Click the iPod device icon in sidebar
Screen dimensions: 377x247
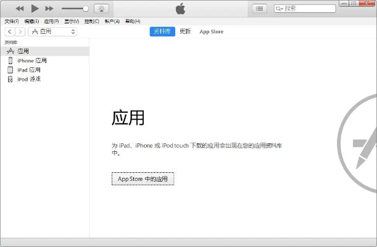(10, 79)
